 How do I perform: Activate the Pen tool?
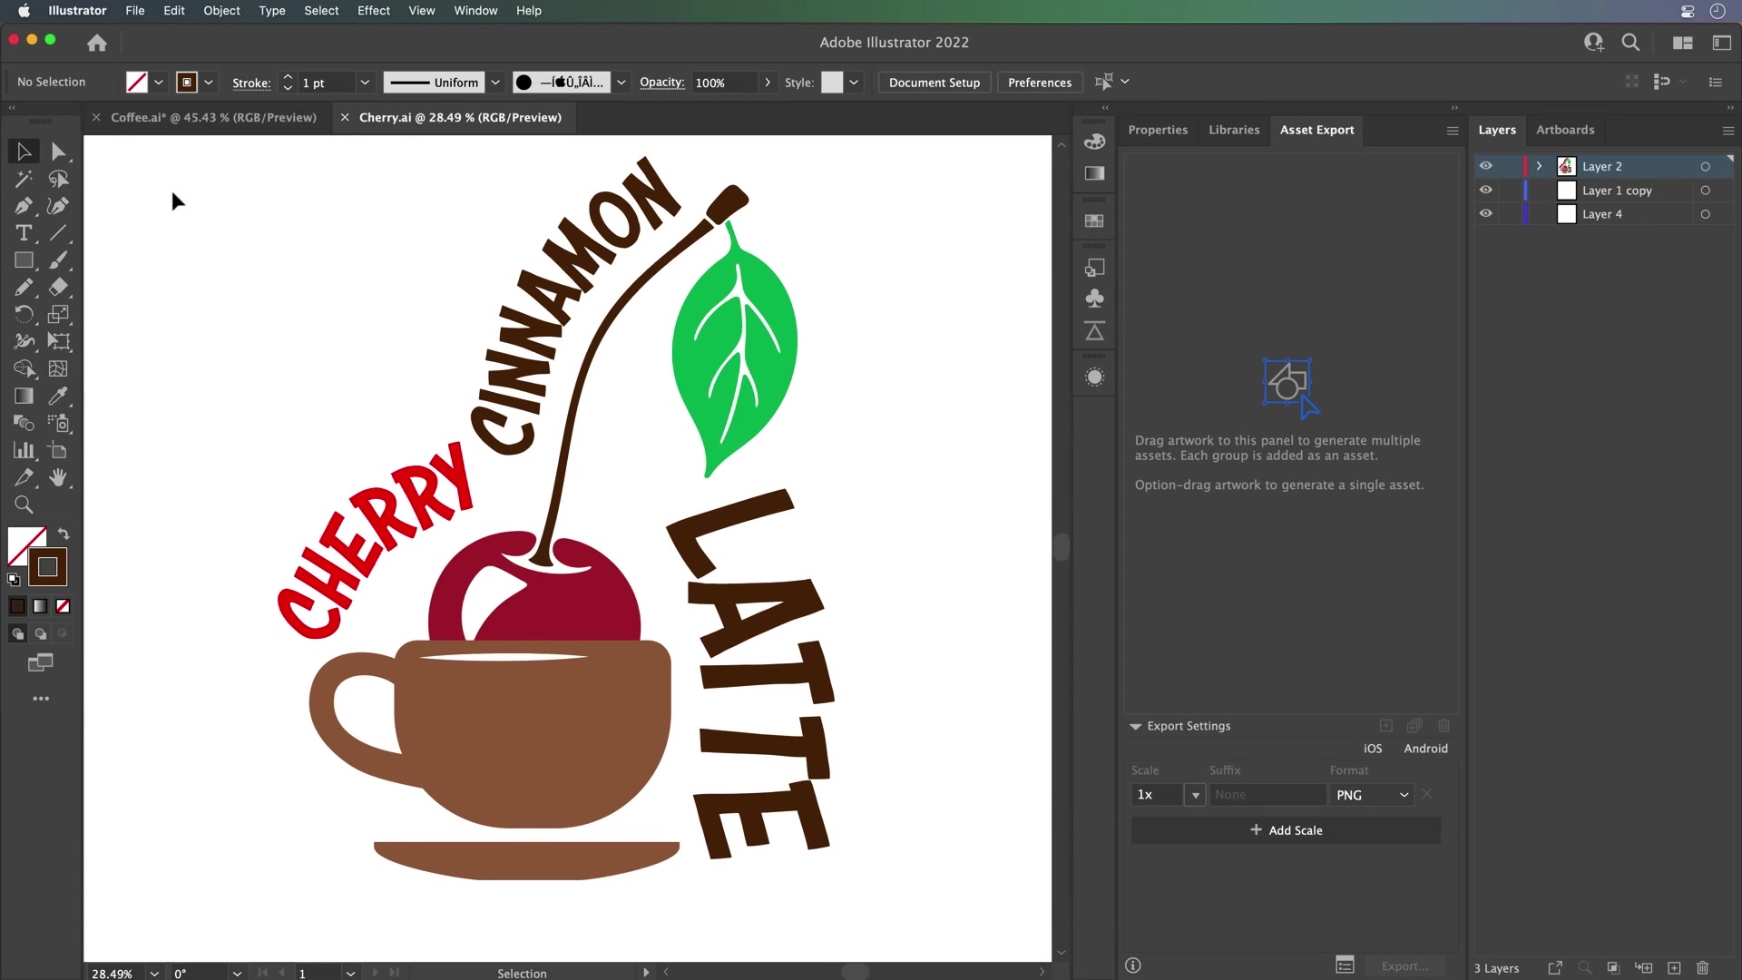pyautogui.click(x=24, y=206)
